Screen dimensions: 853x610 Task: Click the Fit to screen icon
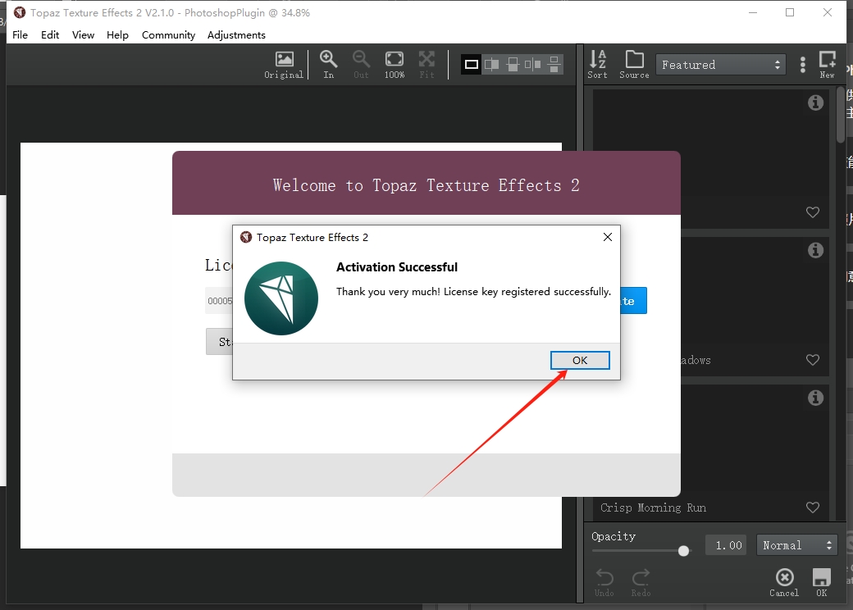coord(427,65)
